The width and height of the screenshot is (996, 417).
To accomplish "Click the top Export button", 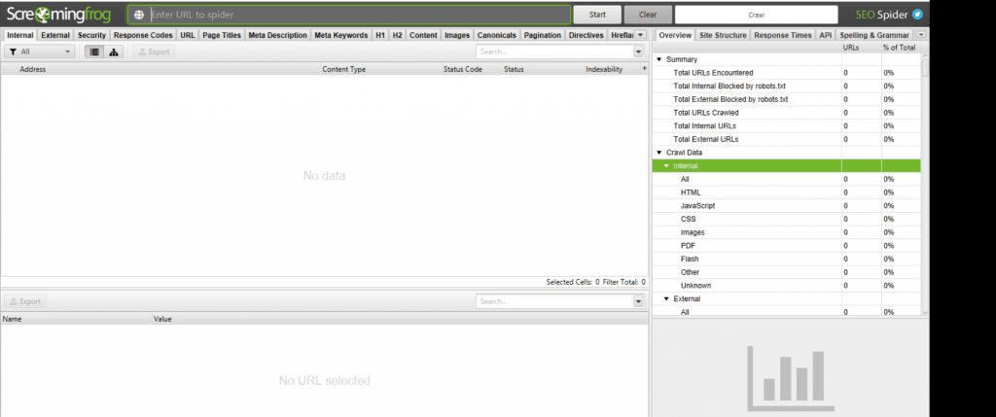I will tap(154, 52).
